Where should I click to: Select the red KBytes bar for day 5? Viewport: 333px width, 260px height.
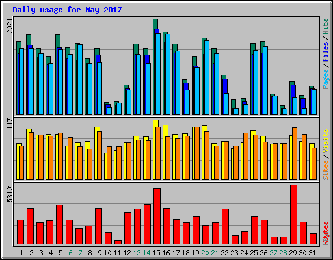59,225
